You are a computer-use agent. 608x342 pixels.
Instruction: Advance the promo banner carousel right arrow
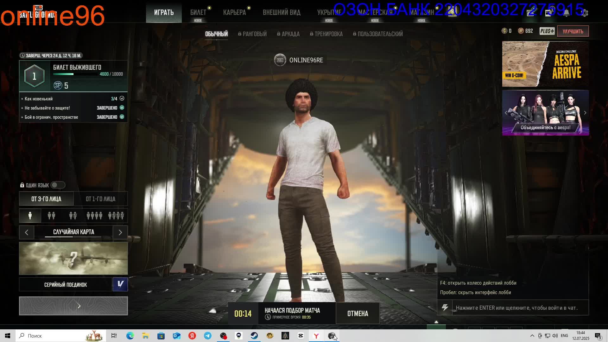coord(585,113)
